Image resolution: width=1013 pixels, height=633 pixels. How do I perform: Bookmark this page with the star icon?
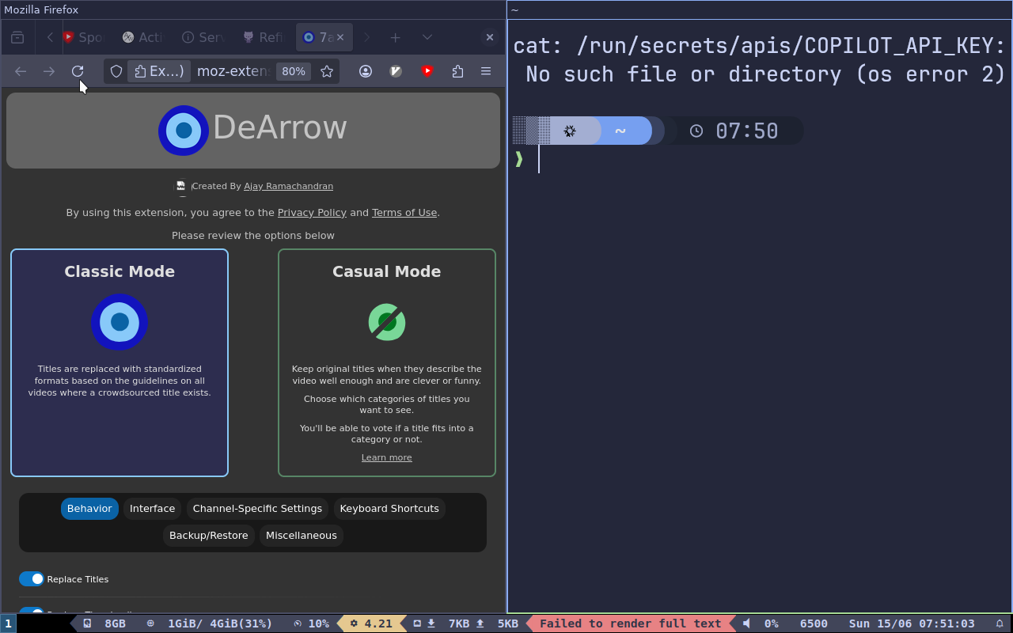[x=327, y=71]
